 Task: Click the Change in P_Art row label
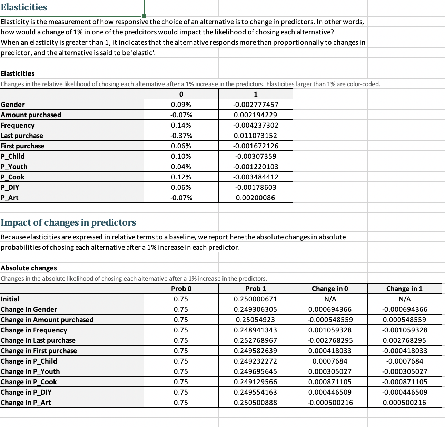click(x=72, y=403)
